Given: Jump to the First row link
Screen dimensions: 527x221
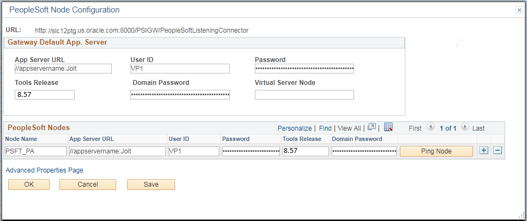Looking at the screenshot, I should pyautogui.click(x=415, y=128).
